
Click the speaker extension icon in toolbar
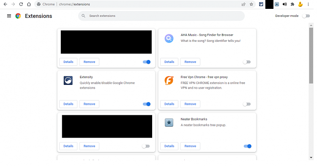click(284, 4)
